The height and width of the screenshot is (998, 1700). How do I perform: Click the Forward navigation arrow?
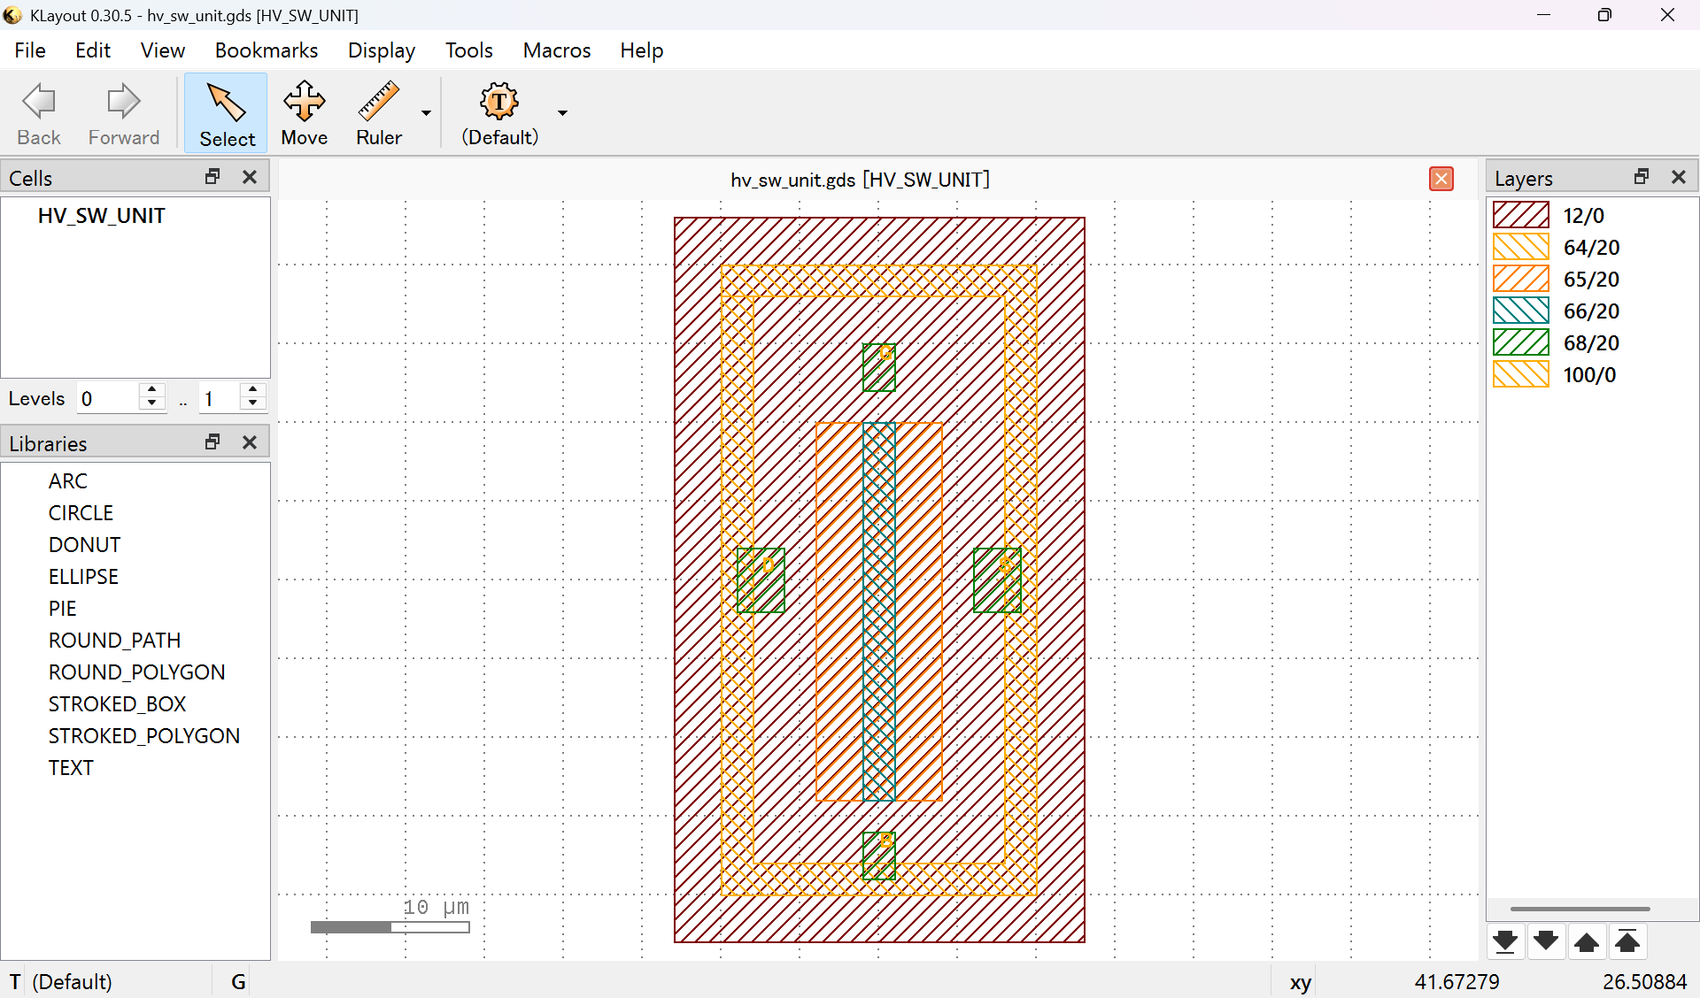coord(123,112)
